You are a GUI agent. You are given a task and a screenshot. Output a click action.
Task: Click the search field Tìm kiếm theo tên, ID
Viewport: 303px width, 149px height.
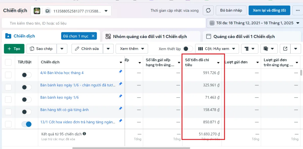[x=104, y=23]
